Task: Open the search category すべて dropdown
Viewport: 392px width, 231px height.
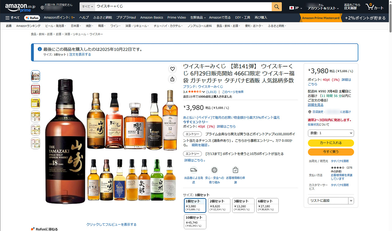Action: click(x=87, y=6)
